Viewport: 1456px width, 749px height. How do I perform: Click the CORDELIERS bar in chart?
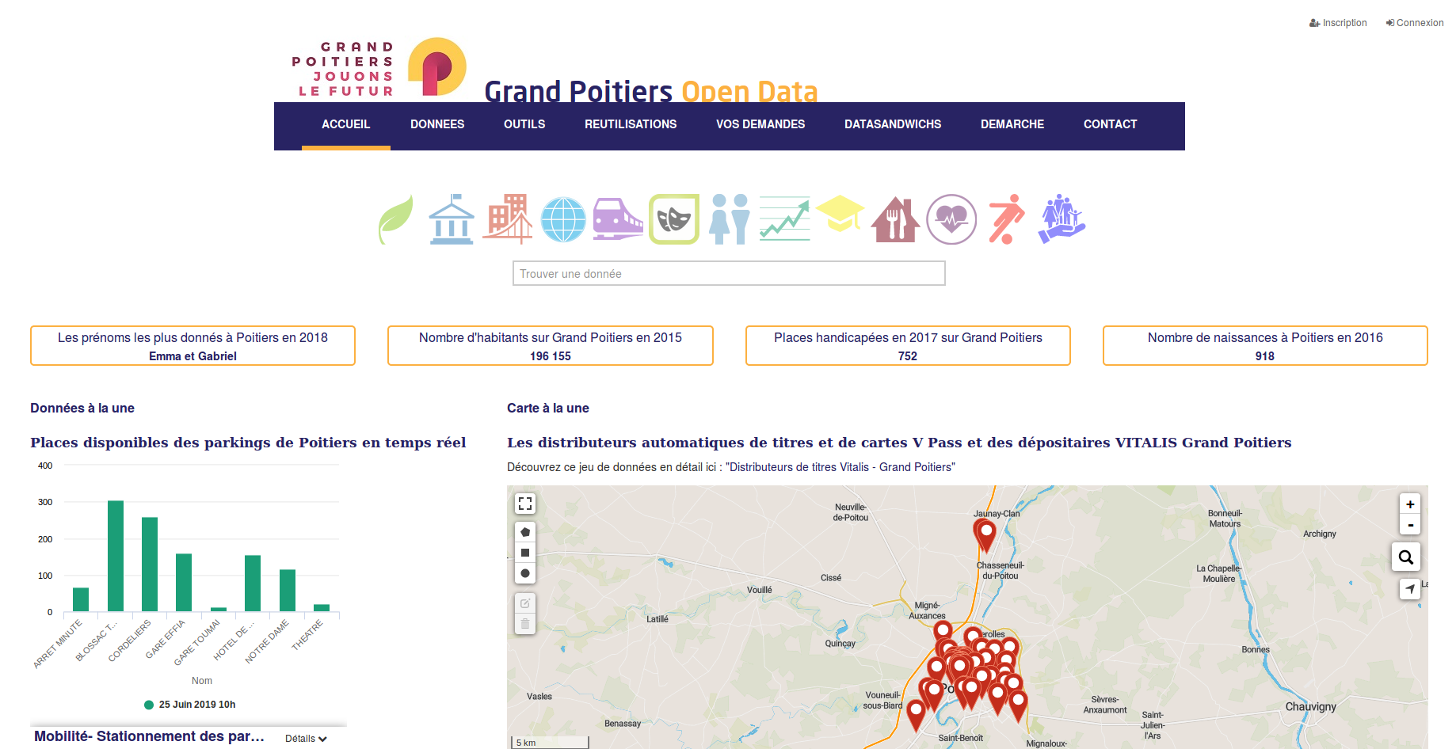150,564
